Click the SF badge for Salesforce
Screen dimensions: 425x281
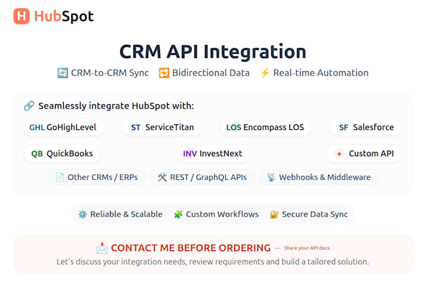[x=344, y=127]
